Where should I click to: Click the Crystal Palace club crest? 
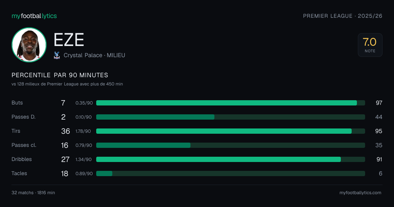56,55
